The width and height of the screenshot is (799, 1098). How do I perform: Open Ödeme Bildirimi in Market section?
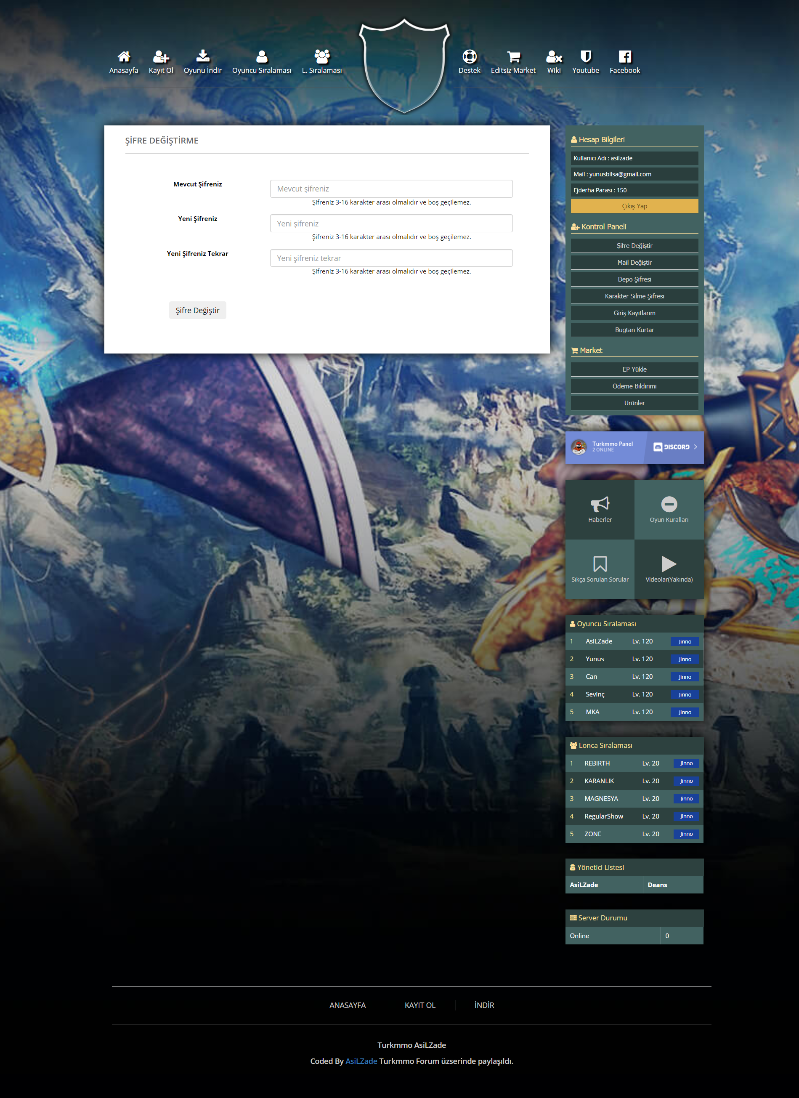(x=634, y=386)
